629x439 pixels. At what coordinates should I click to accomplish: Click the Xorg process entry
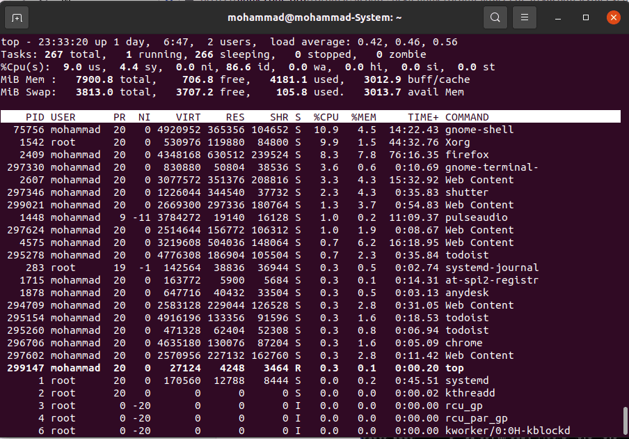pos(457,142)
